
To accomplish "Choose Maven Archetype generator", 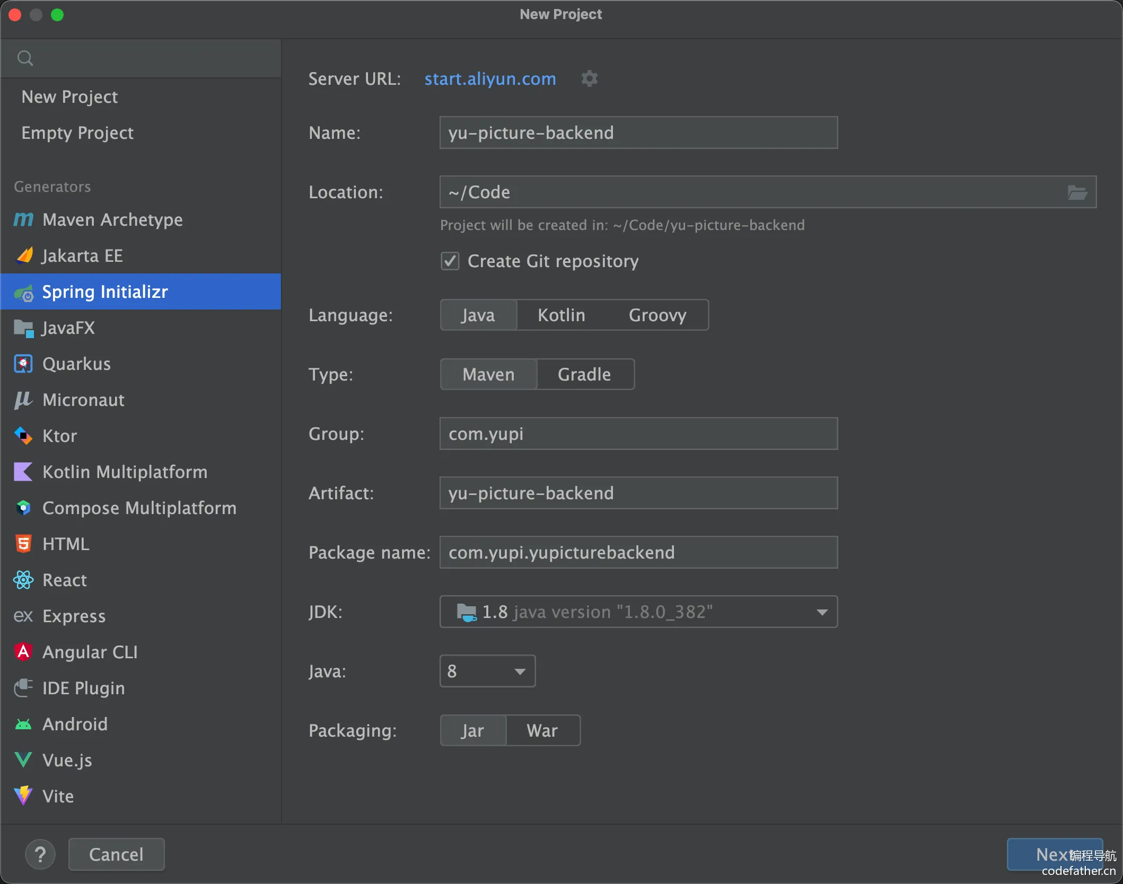I will [141, 219].
